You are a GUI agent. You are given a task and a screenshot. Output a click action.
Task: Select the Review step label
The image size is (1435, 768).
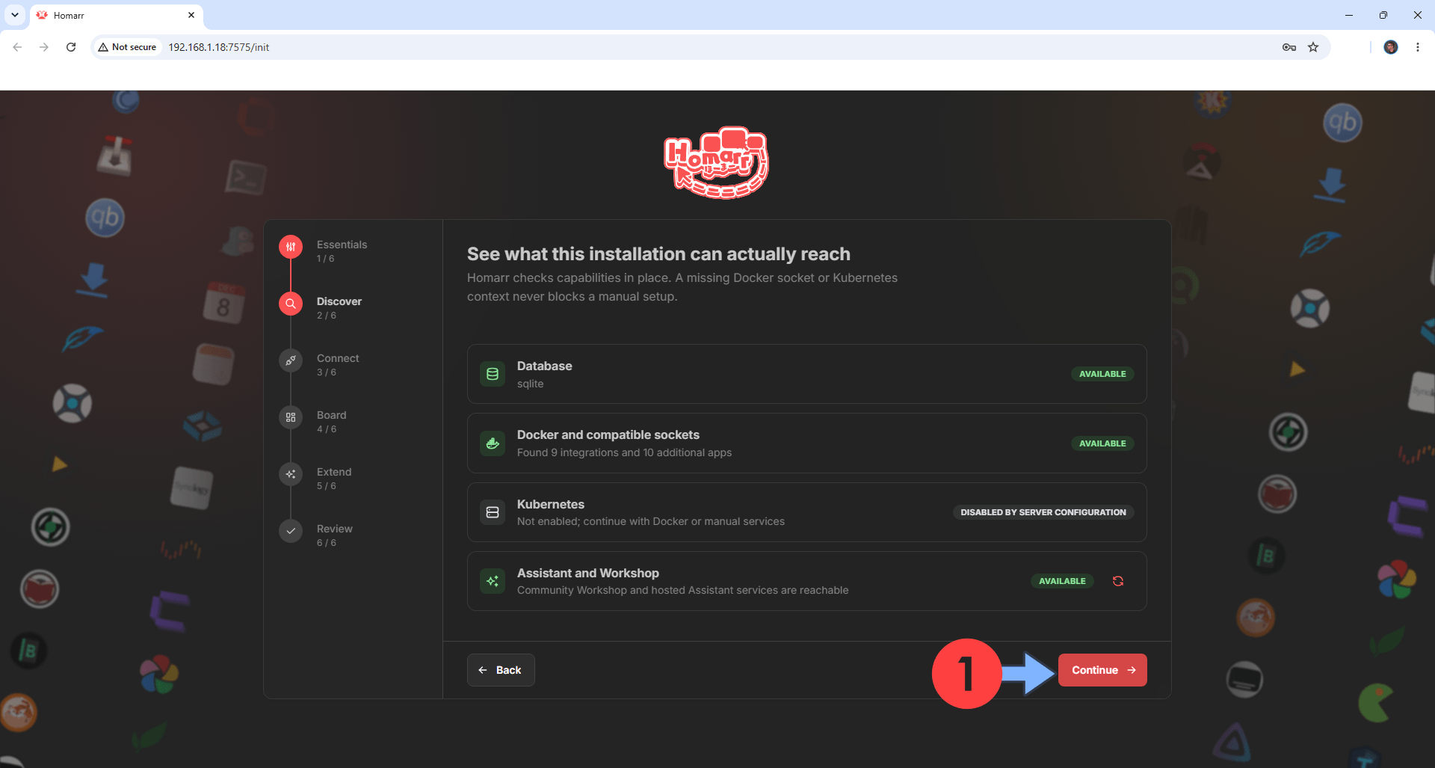335,529
